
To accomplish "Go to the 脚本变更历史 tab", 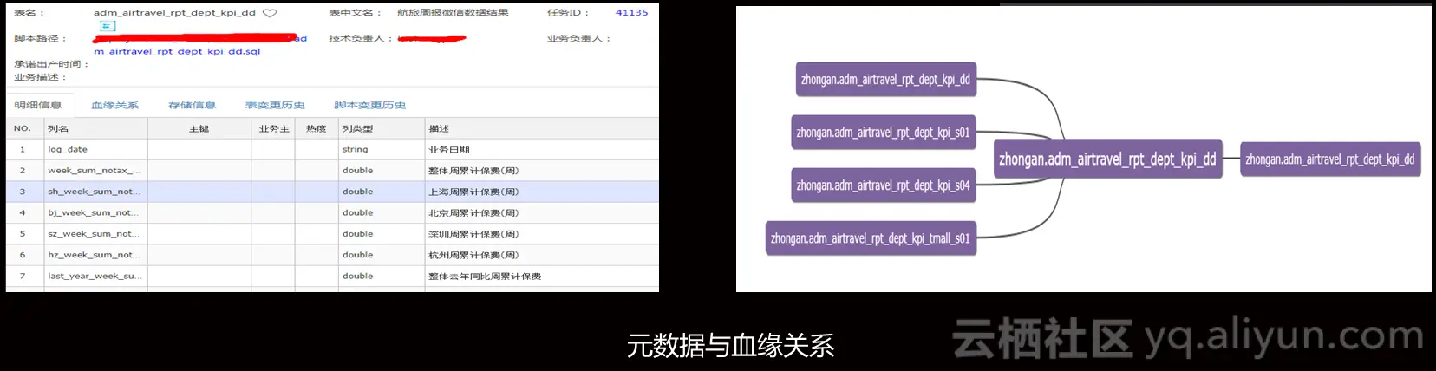I will [370, 105].
